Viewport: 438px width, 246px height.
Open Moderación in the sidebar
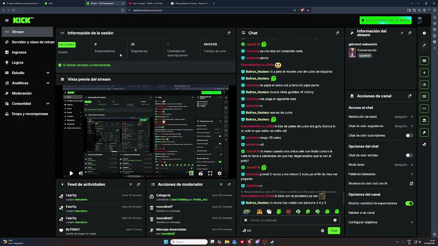[27, 93]
